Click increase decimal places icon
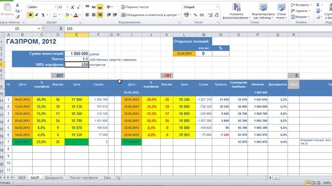 [211, 15]
